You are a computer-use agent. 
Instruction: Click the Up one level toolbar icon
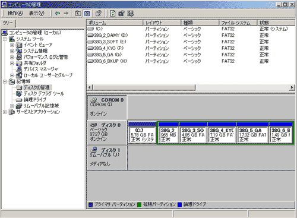[78, 14]
